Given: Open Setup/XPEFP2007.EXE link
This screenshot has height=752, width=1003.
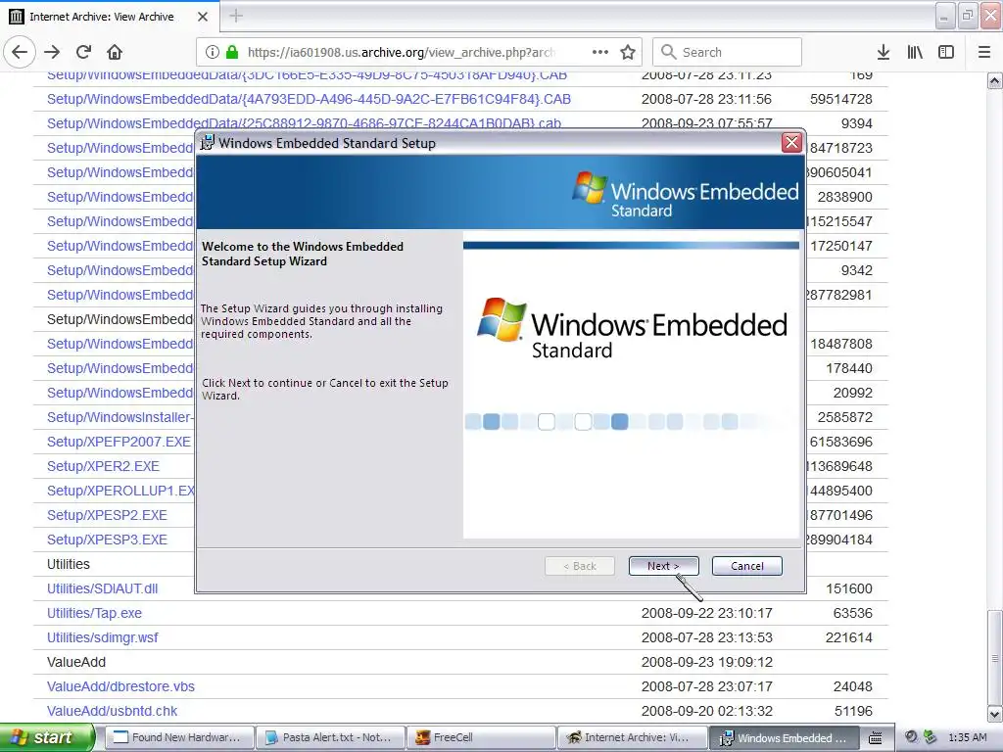Looking at the screenshot, I should tap(119, 442).
